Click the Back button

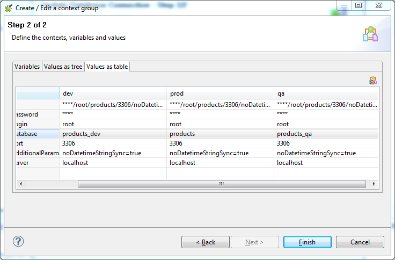[206, 242]
